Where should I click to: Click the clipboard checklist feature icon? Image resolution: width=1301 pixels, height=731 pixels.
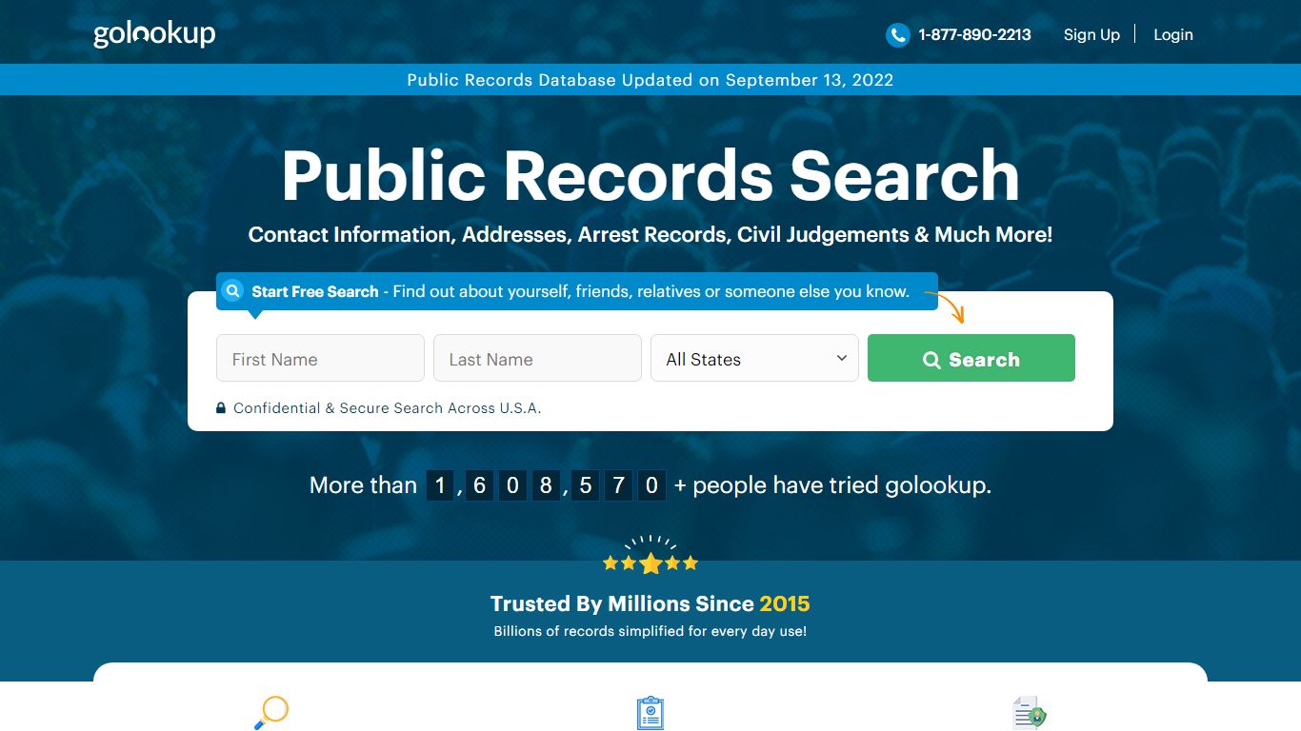650,713
